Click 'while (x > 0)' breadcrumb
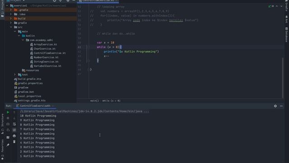 (112, 101)
